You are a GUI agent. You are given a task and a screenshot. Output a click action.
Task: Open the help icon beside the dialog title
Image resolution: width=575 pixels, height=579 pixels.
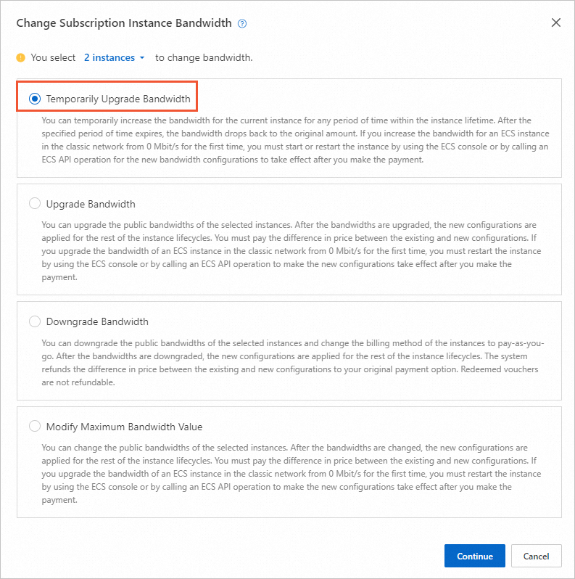(242, 23)
